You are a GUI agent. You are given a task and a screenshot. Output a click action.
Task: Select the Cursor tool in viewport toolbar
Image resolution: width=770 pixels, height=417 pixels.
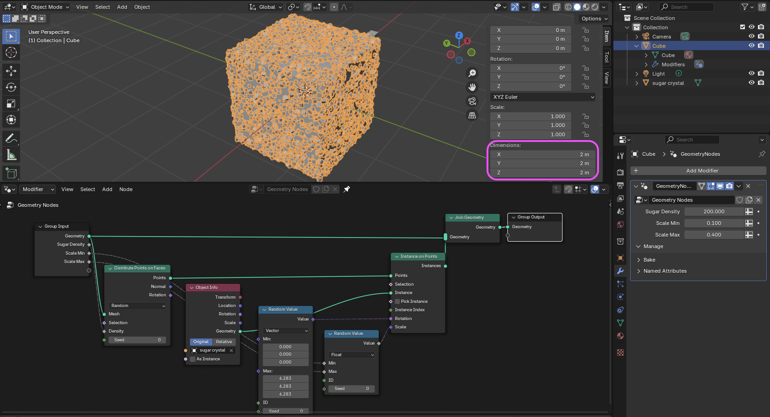pyautogui.click(x=11, y=52)
